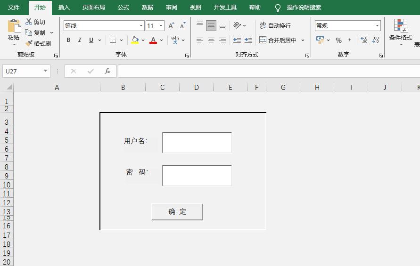This screenshot has height=266, width=420.
Task: Increase indent icon
Action: (248, 40)
